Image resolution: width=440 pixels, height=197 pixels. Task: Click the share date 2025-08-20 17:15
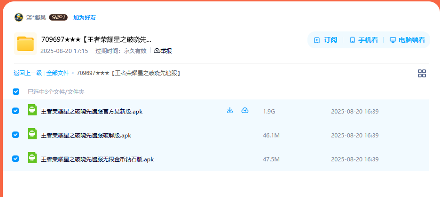coord(64,51)
